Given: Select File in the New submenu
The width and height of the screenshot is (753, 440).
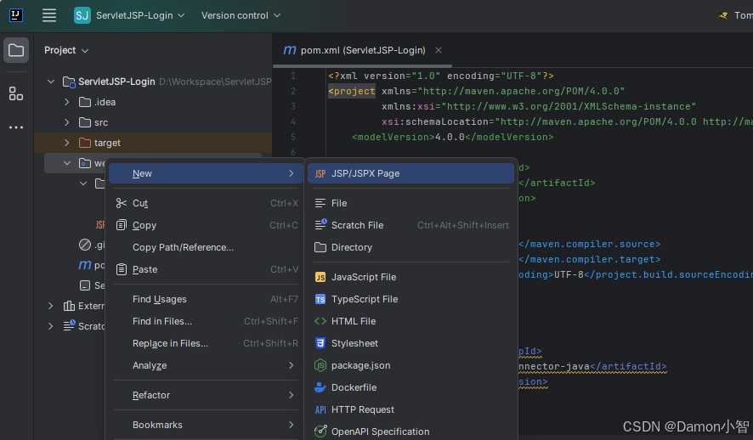Looking at the screenshot, I should coord(410,204).
